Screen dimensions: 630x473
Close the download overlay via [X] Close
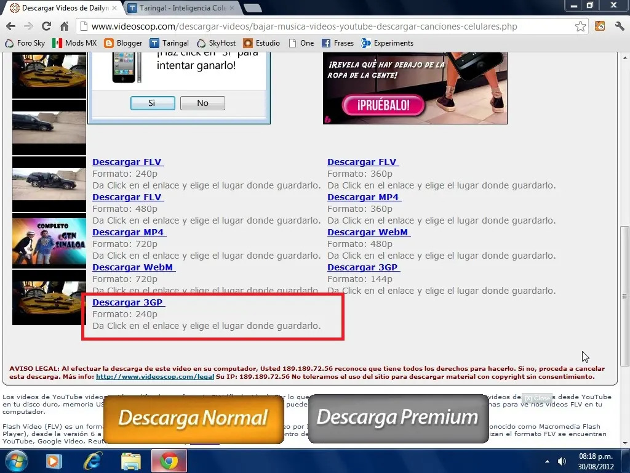[537, 398]
